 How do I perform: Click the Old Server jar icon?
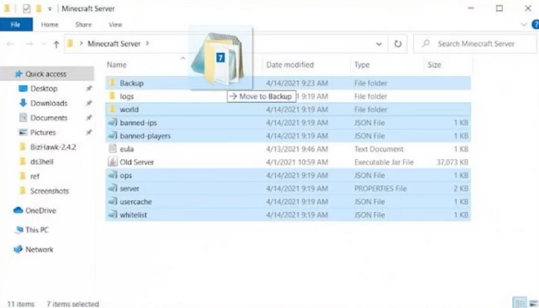[112, 161]
